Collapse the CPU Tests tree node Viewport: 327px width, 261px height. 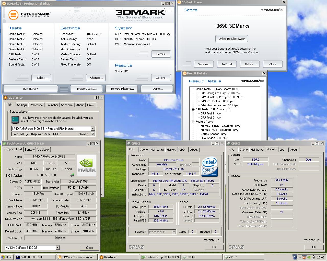(x=193, y=109)
